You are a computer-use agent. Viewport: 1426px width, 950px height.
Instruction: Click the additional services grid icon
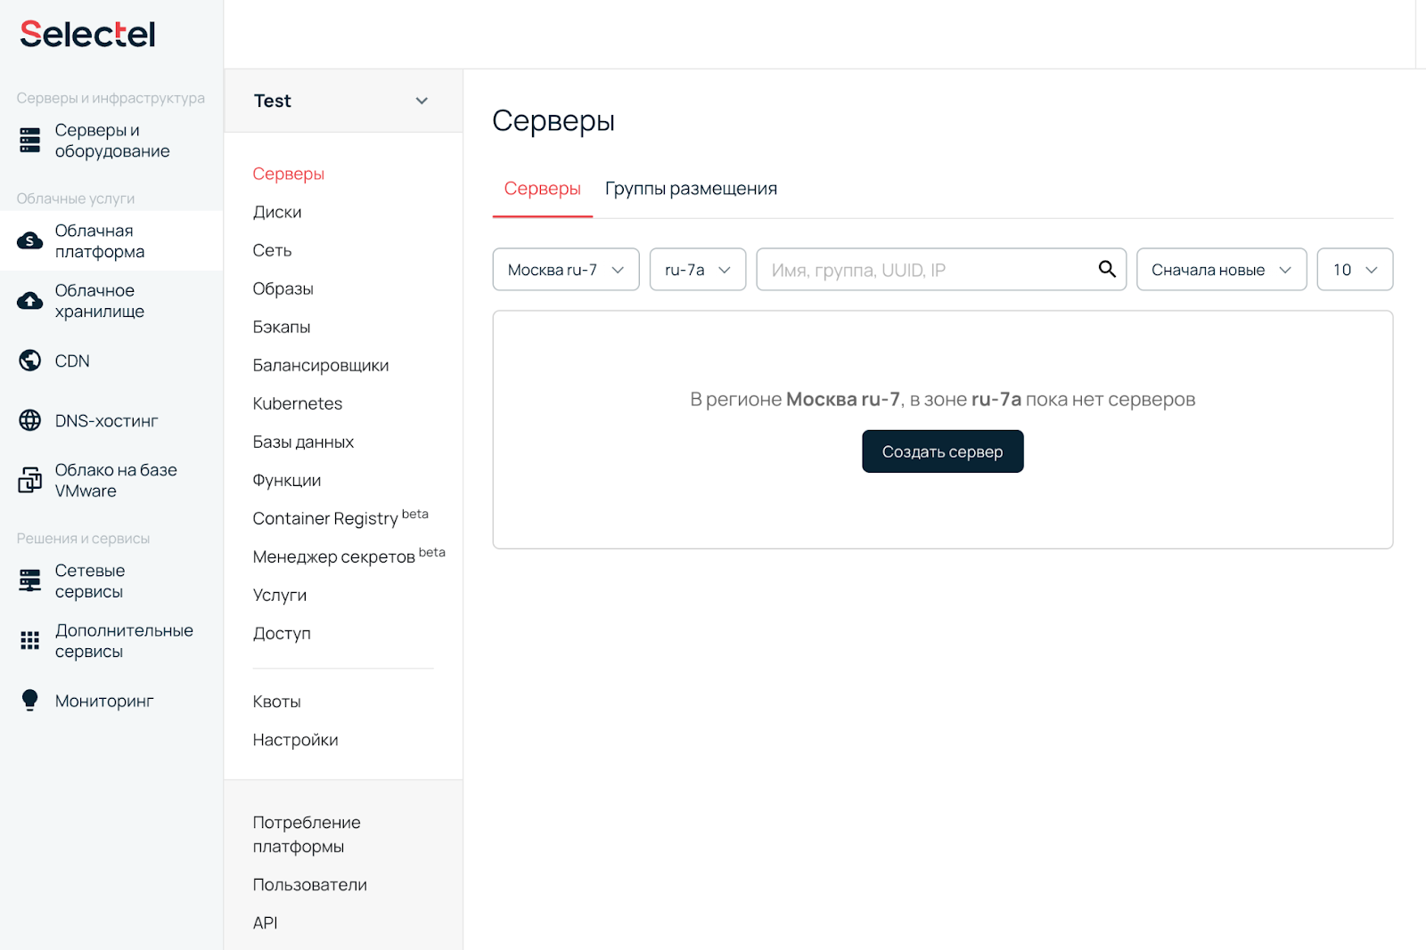click(x=30, y=640)
